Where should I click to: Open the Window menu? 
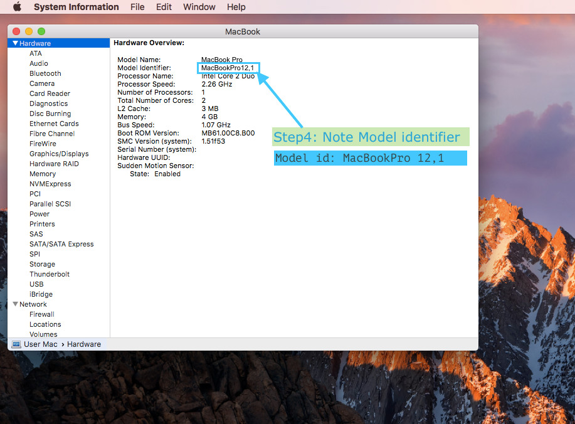(x=199, y=7)
